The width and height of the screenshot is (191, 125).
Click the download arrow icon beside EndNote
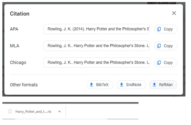coord(122,85)
